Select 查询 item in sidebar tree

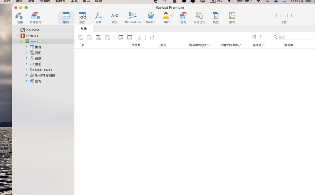pos(38,81)
